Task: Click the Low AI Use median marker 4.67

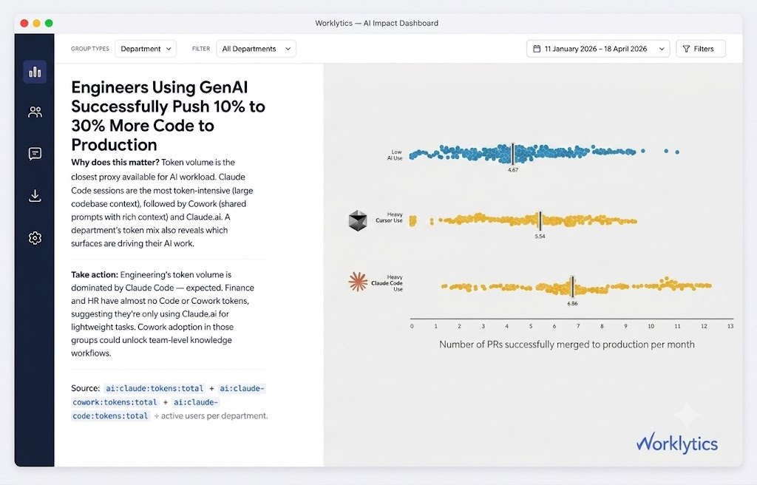Action: pyautogui.click(x=513, y=154)
